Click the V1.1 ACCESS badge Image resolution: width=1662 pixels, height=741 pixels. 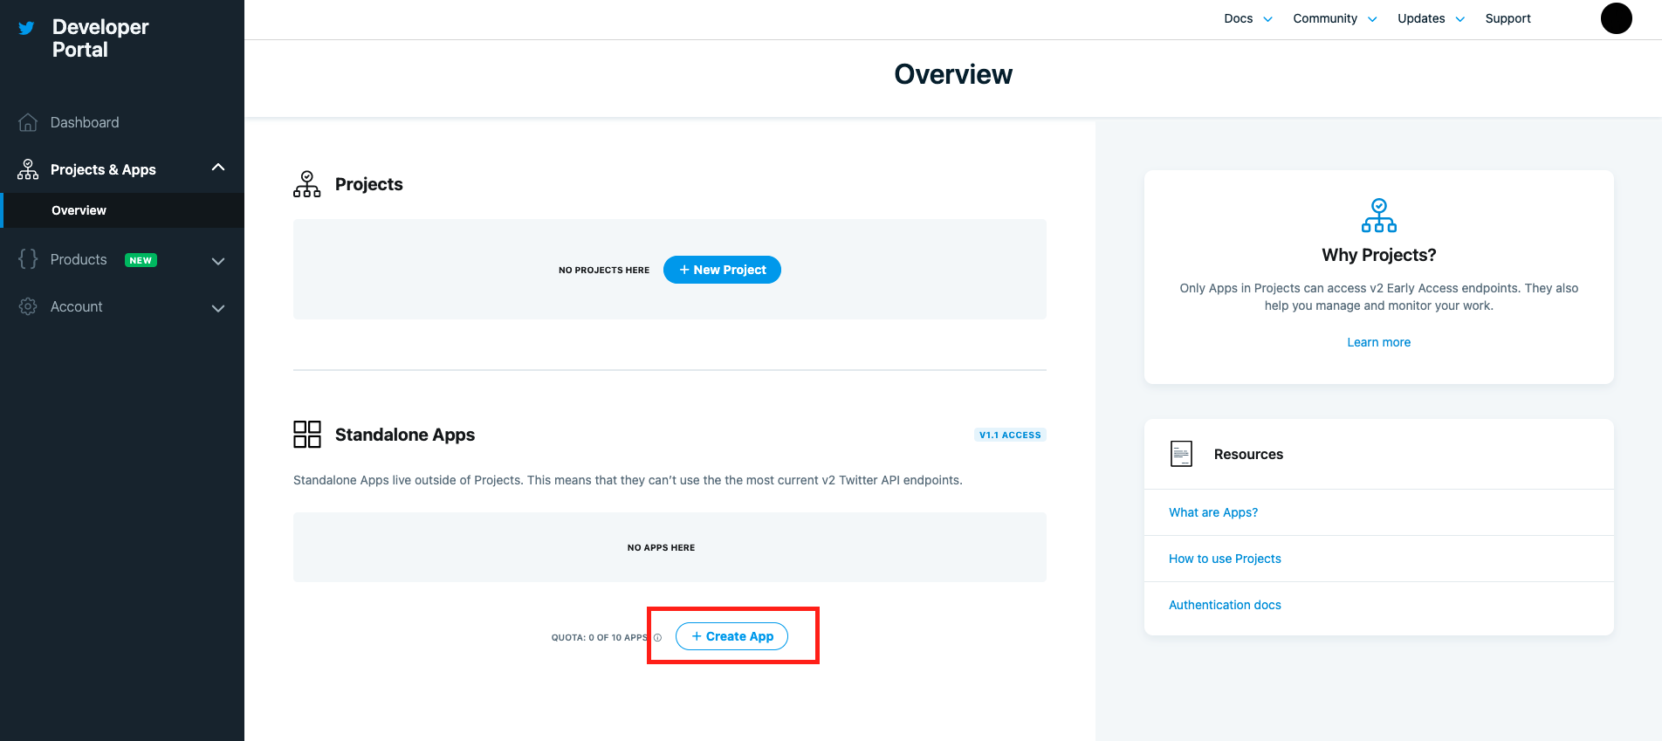point(1010,435)
